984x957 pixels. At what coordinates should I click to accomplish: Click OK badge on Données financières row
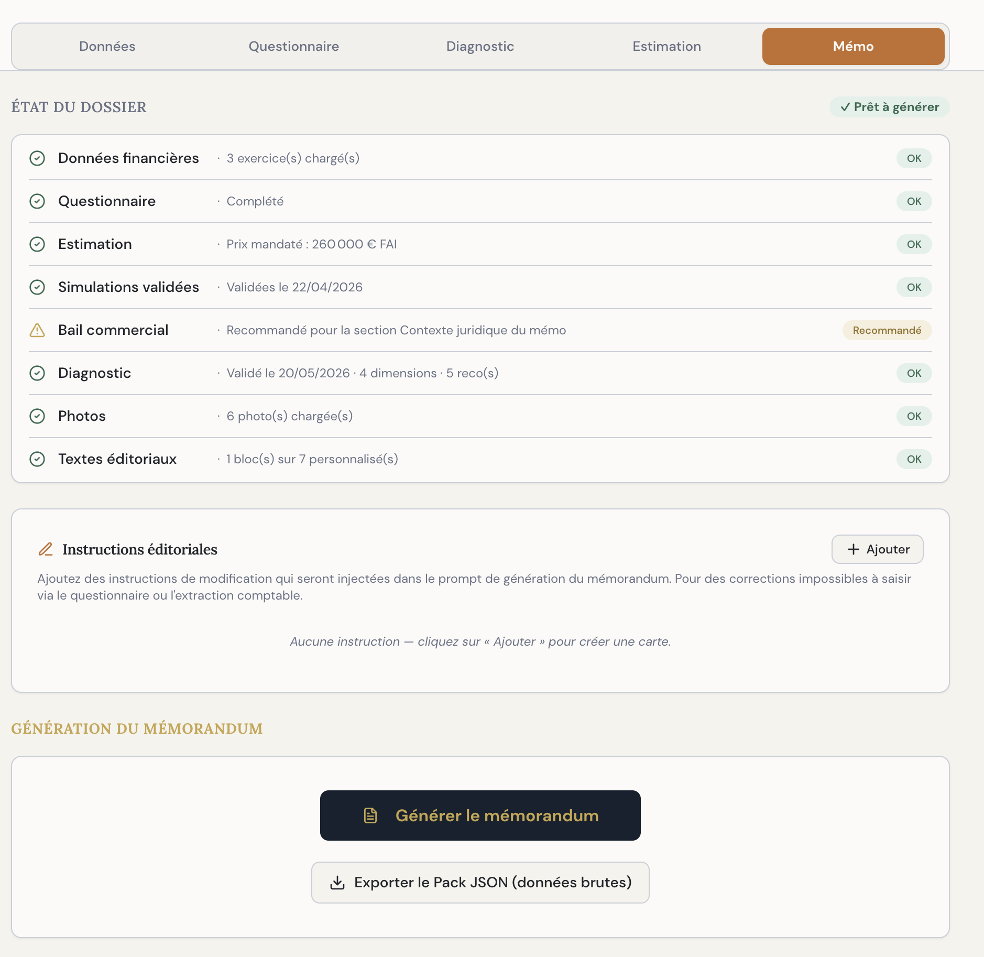(x=914, y=158)
